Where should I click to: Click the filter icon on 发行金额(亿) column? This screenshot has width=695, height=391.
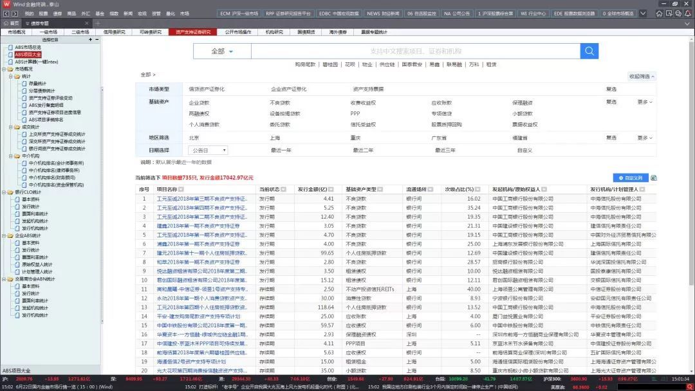331,189
